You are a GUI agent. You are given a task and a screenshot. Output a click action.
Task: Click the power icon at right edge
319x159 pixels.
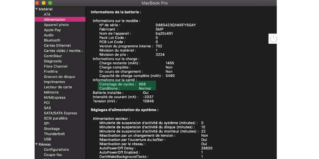[x=274, y=39]
